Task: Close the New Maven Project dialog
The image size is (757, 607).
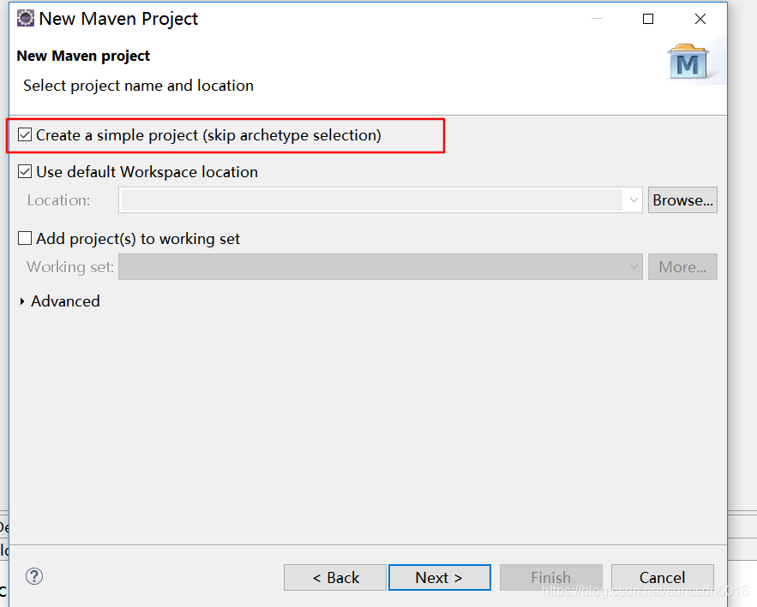Action: 700,19
